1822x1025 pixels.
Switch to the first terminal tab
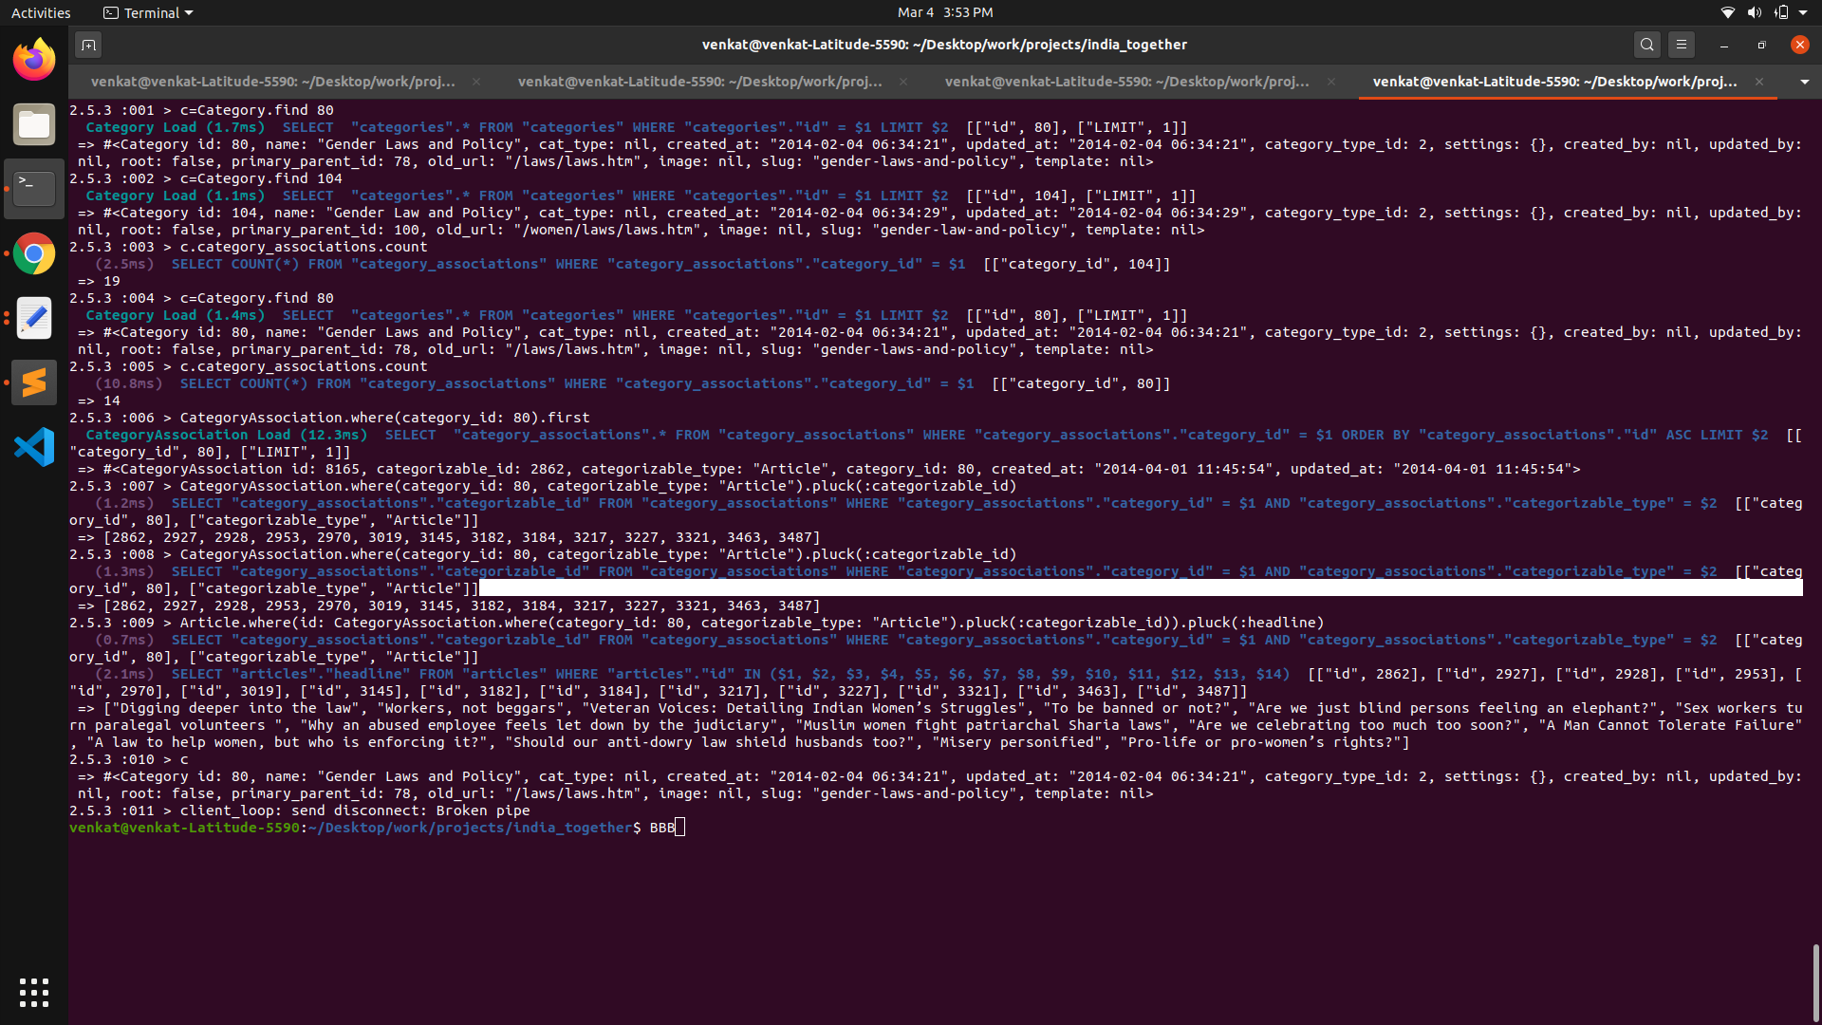click(273, 82)
